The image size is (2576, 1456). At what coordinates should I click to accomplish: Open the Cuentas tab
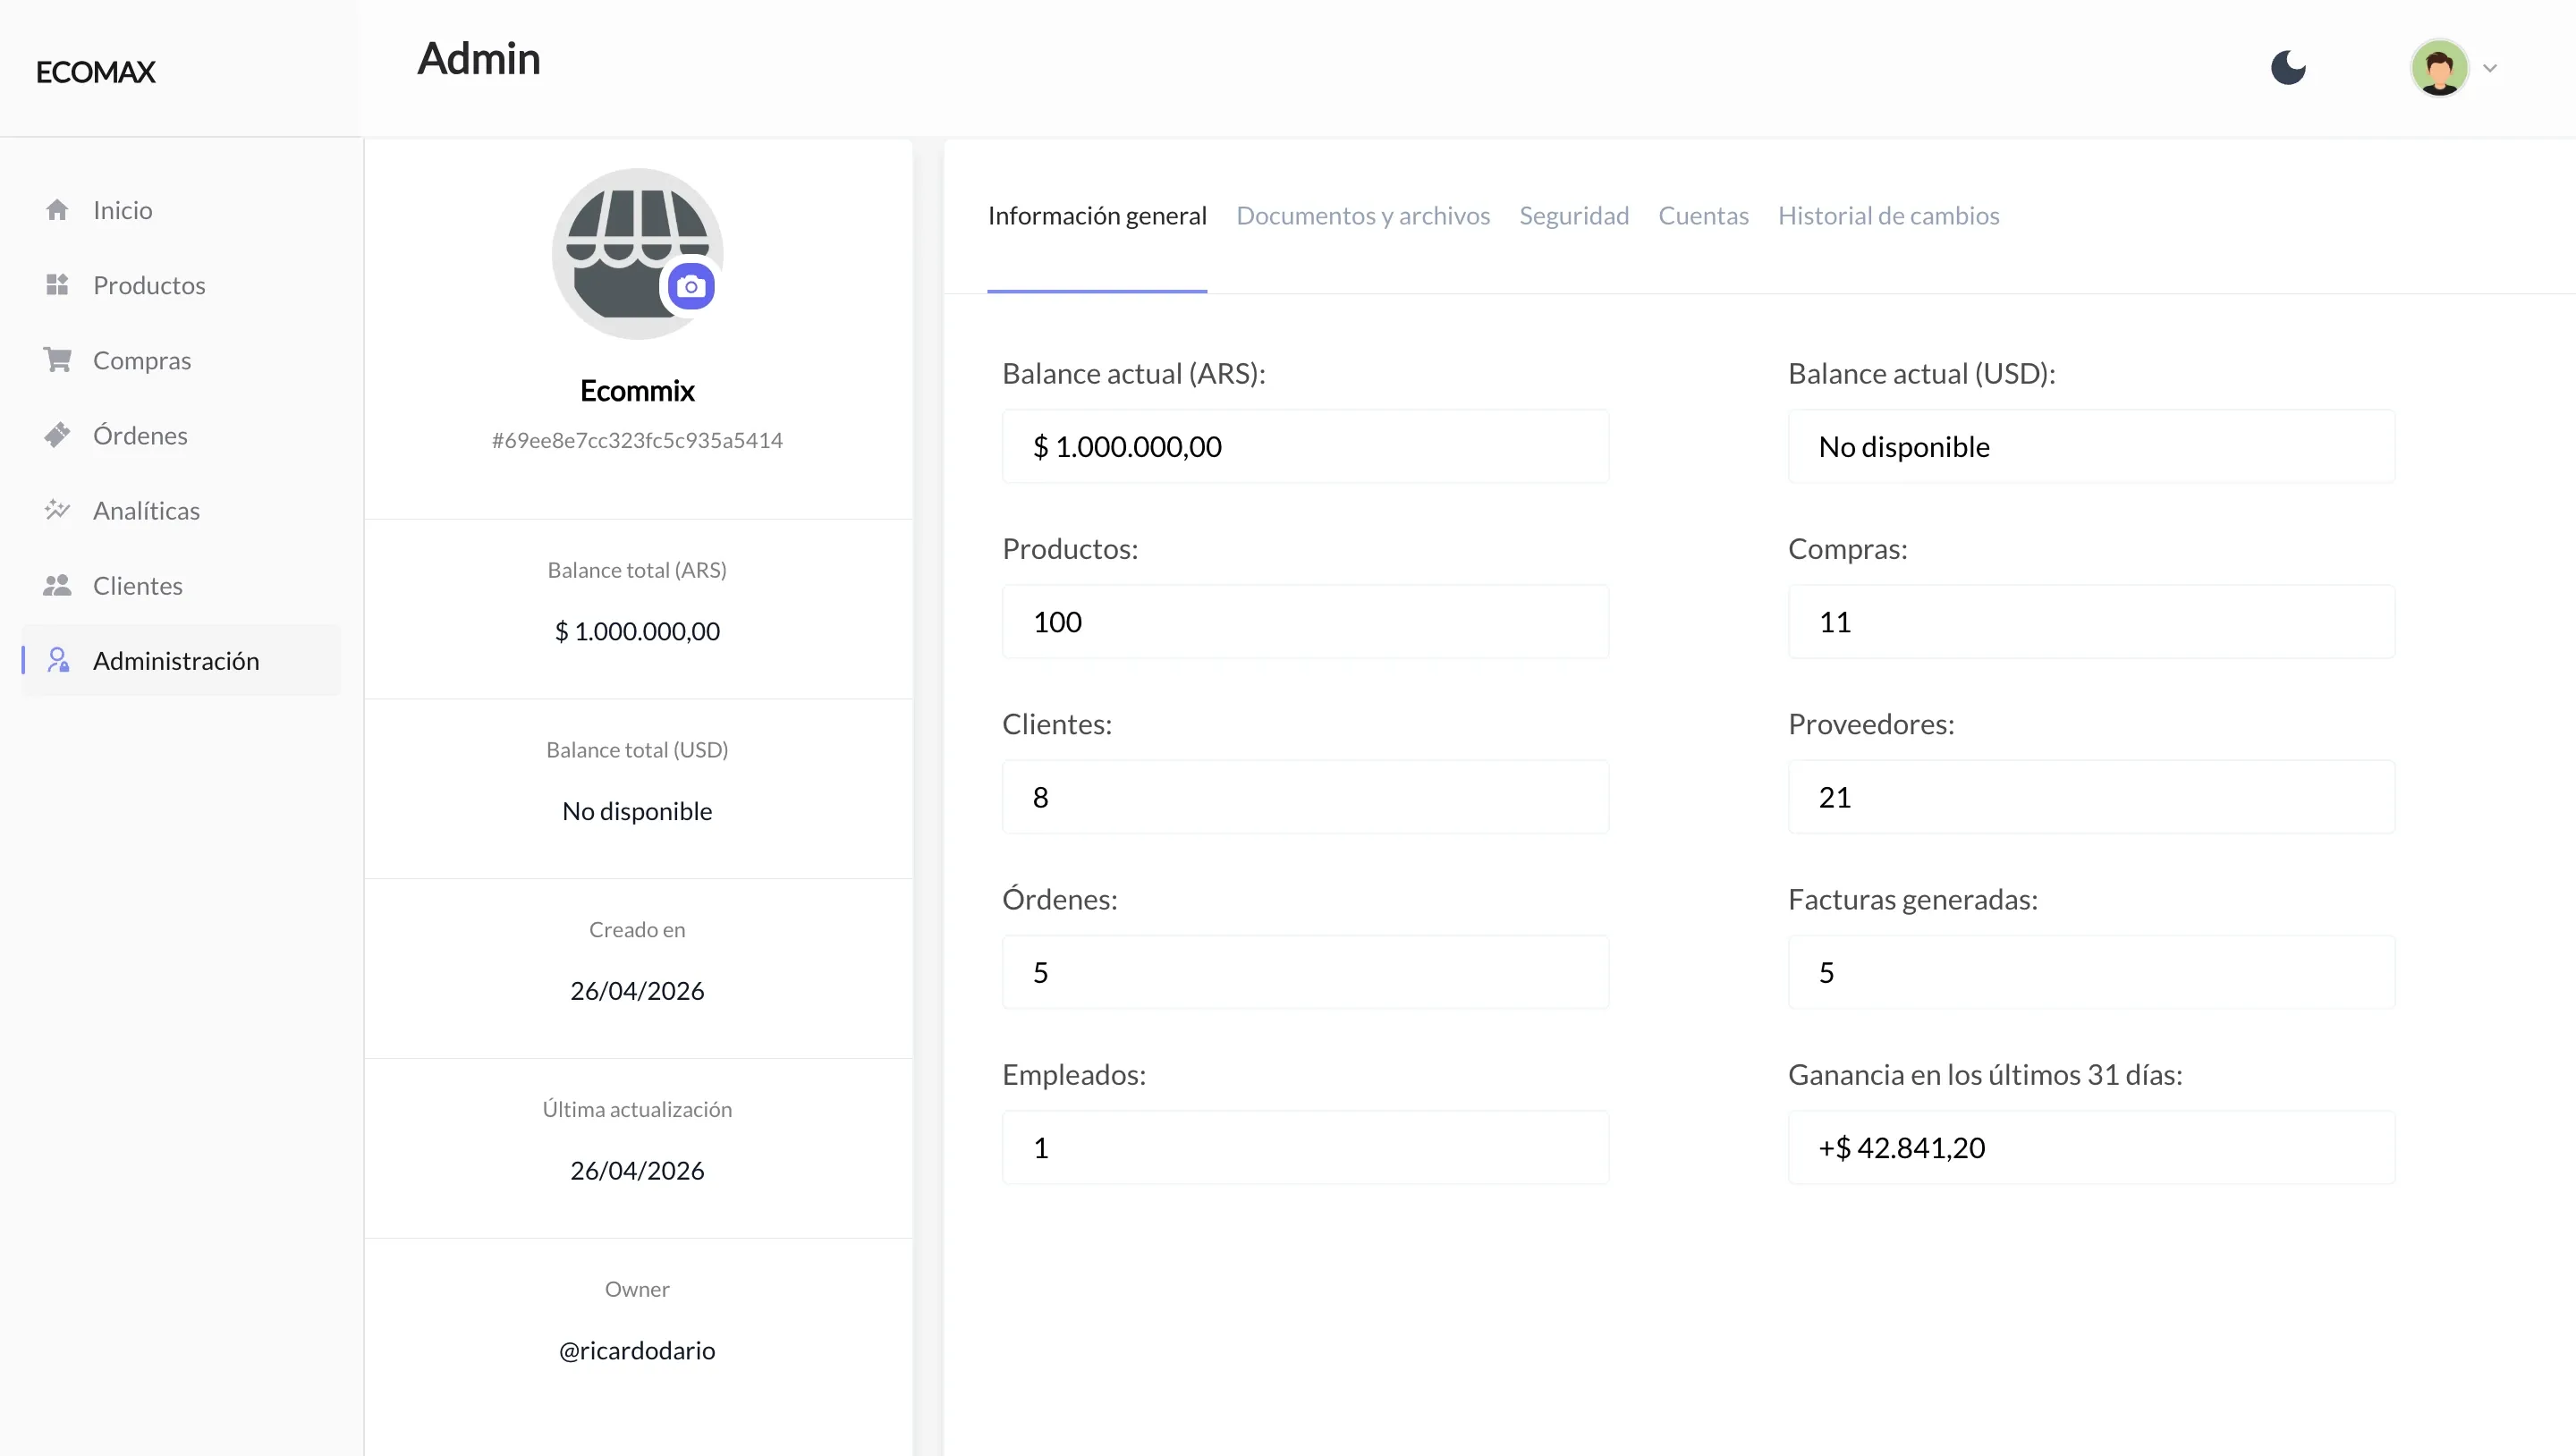click(1703, 216)
